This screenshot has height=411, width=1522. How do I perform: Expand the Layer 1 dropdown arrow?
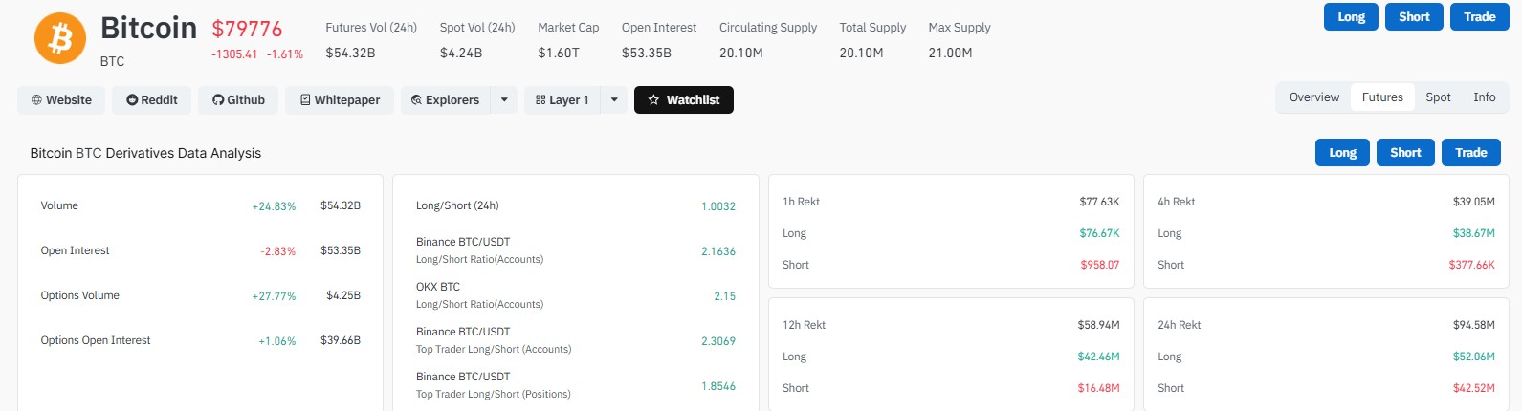[x=614, y=100]
